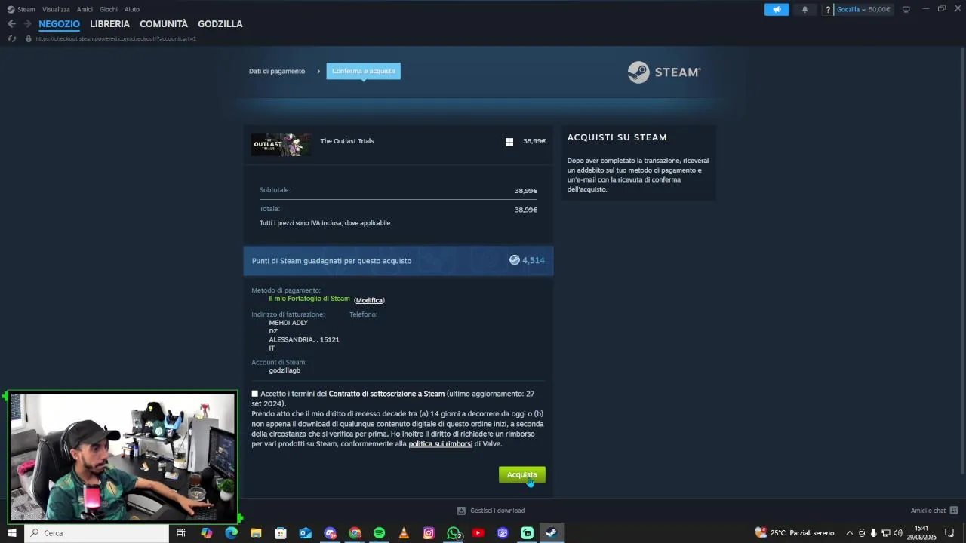Open the Windows Start menu

point(12,533)
